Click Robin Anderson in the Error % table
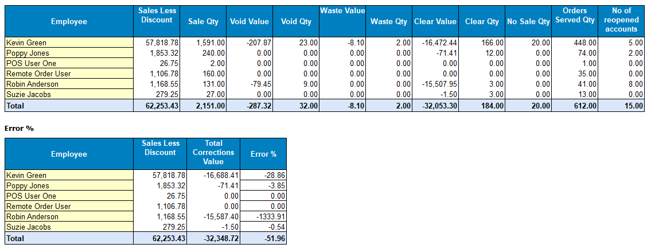 (x=32, y=217)
